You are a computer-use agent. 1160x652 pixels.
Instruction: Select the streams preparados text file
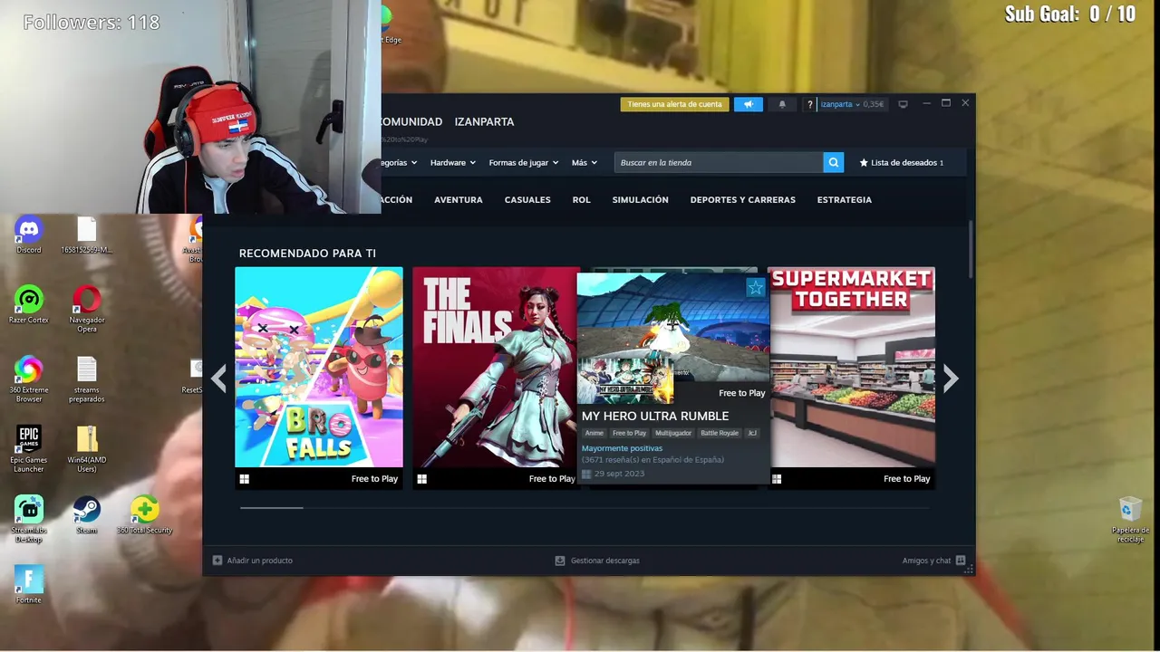87,379
